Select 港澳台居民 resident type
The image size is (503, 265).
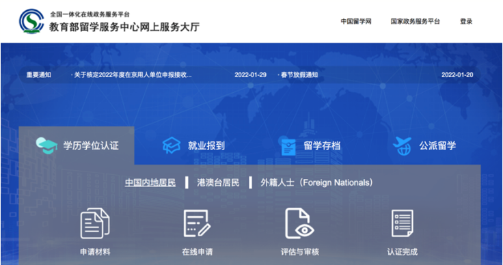click(x=218, y=182)
